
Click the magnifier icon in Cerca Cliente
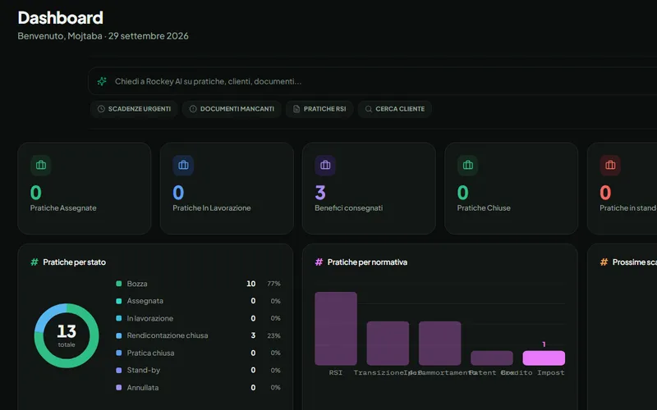point(368,109)
